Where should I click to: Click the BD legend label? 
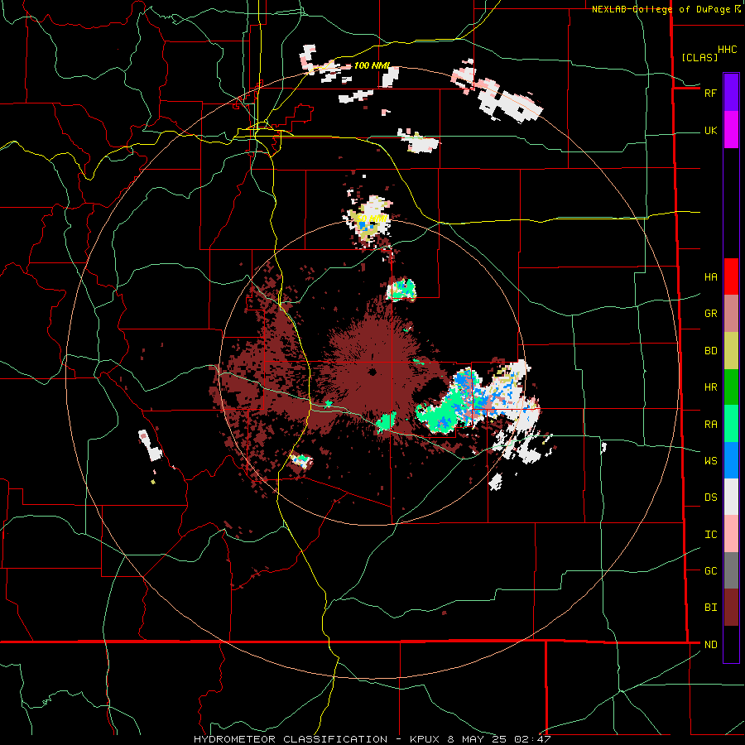pyautogui.click(x=710, y=351)
